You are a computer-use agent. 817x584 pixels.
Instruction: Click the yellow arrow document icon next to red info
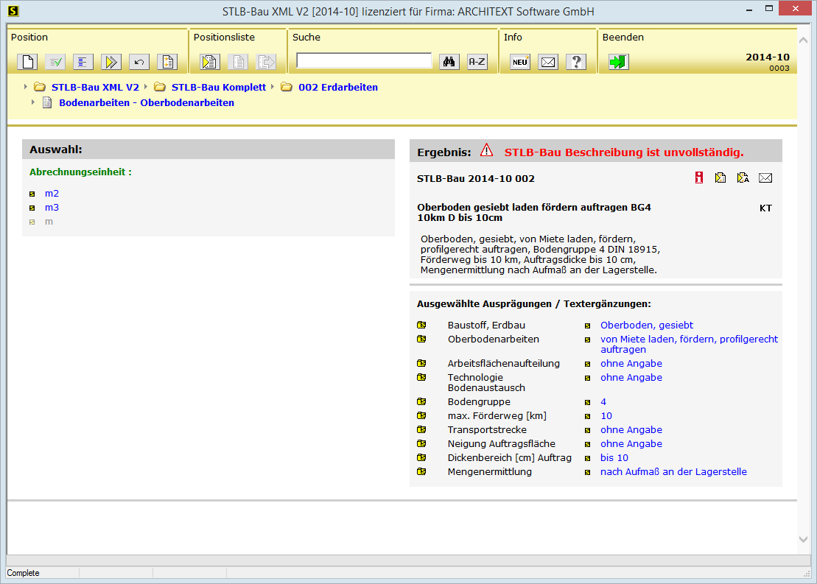(x=720, y=177)
